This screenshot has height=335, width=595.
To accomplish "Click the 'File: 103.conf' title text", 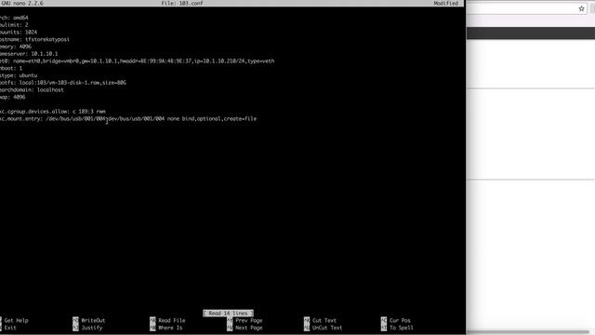I will point(182,3).
